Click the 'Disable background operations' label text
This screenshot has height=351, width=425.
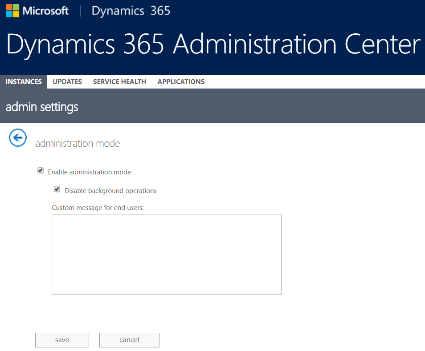tap(110, 191)
